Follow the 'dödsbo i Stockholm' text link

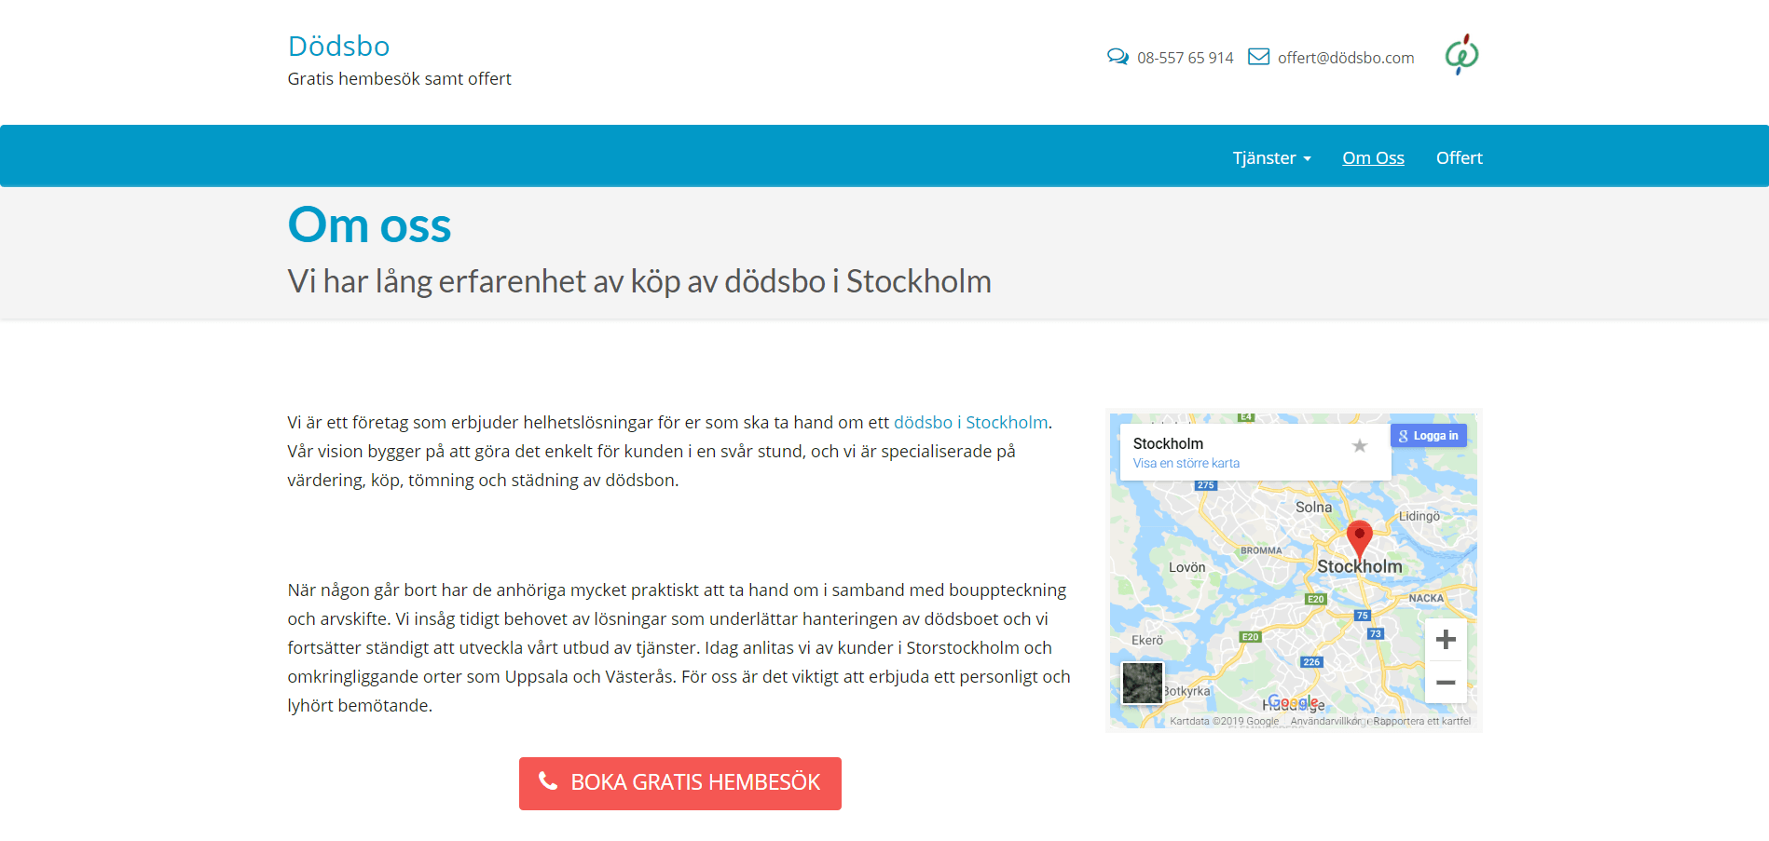coord(970,423)
